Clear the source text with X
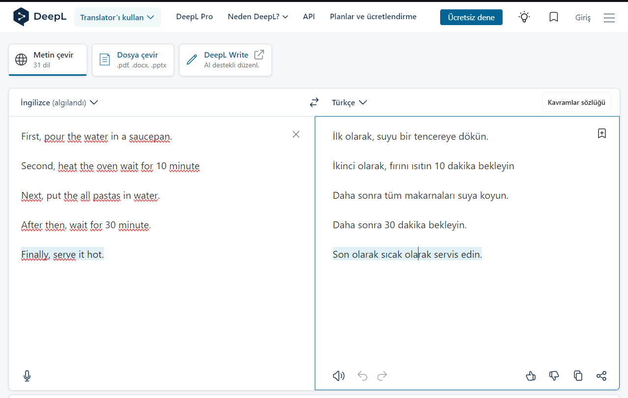628x398 pixels. [296, 134]
